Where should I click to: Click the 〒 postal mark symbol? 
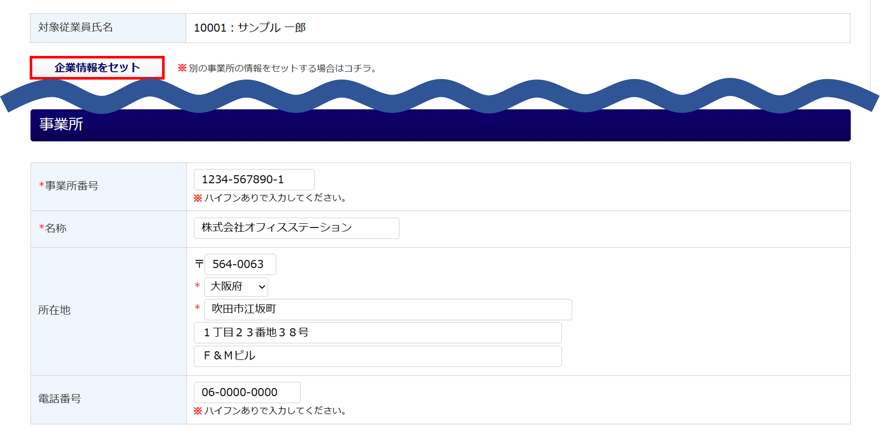[x=199, y=264]
